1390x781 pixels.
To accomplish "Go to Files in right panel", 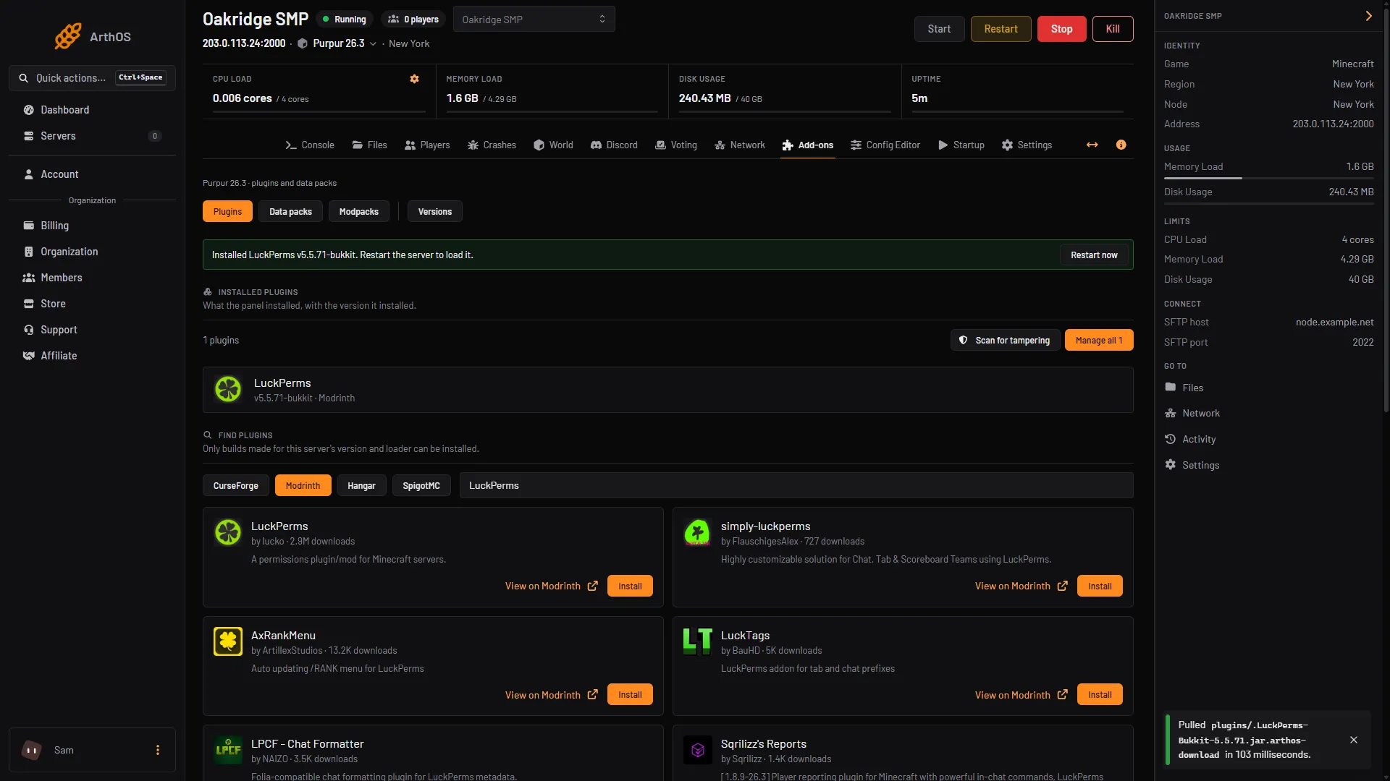I will 1184,388.
